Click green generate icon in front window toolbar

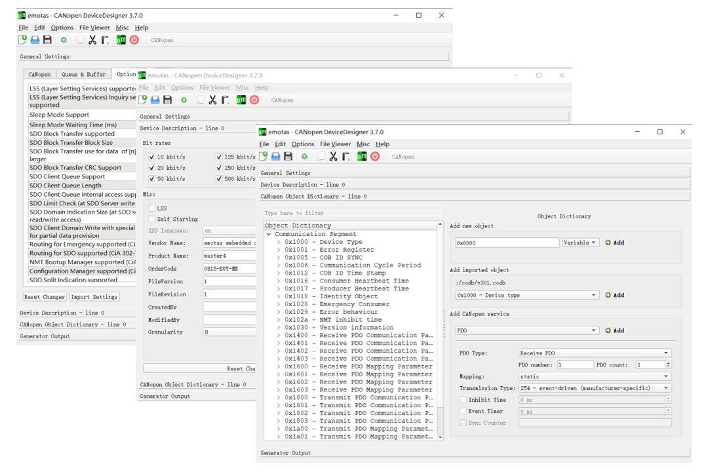click(x=362, y=157)
